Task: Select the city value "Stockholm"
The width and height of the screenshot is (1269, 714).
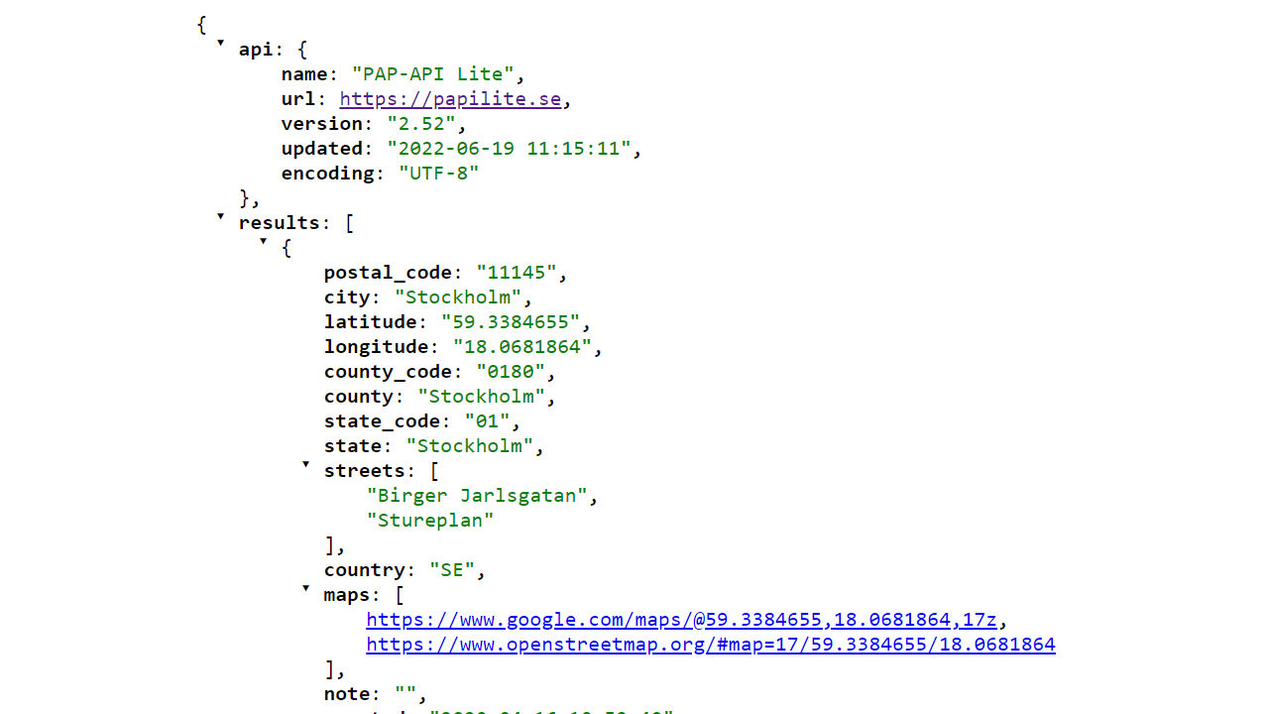Action: click(458, 297)
